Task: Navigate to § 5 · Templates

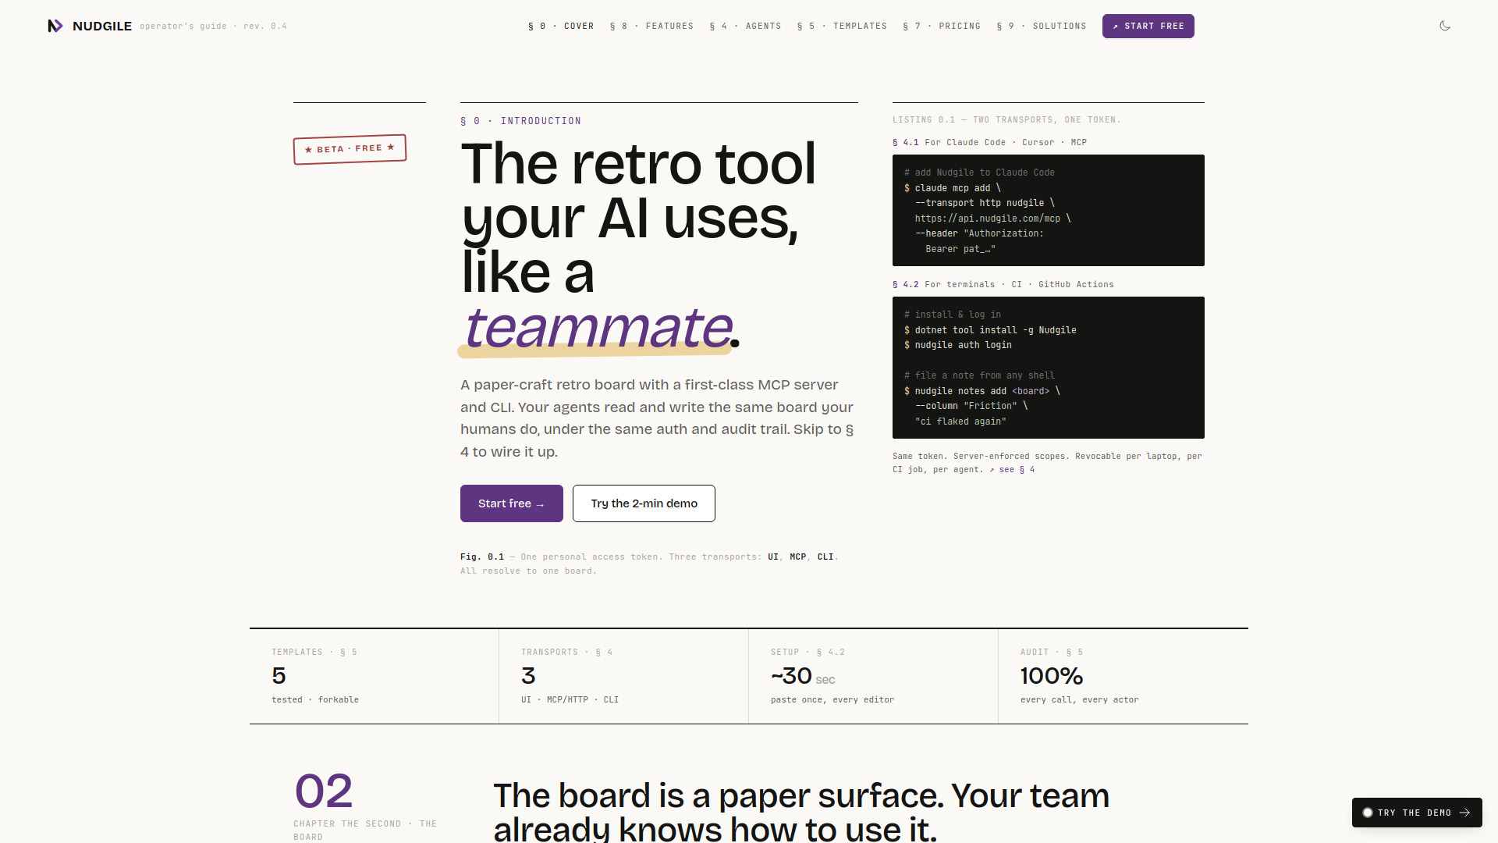Action: (x=842, y=26)
